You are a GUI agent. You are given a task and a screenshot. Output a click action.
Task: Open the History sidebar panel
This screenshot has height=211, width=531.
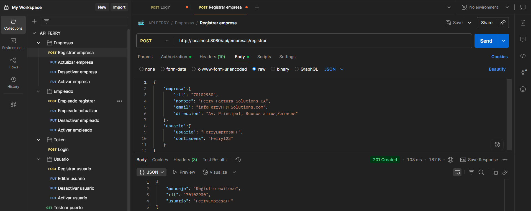13,83
